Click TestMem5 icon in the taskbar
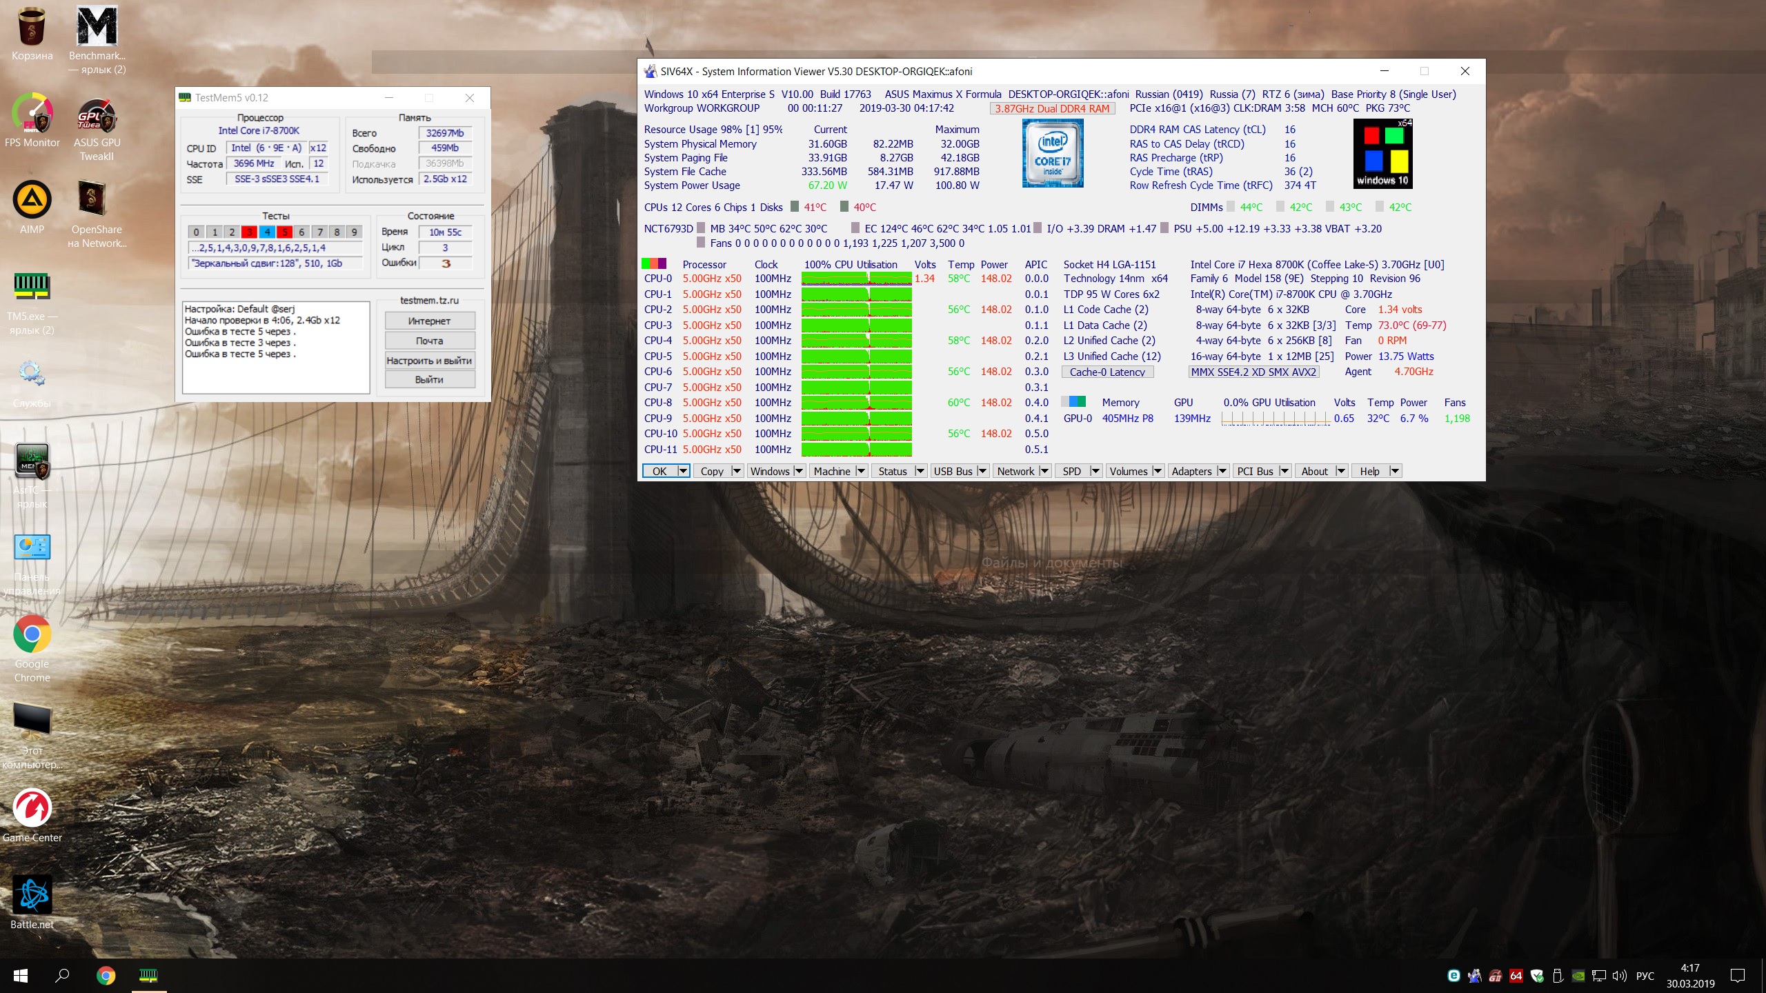This screenshot has width=1766, height=993. coord(148,975)
